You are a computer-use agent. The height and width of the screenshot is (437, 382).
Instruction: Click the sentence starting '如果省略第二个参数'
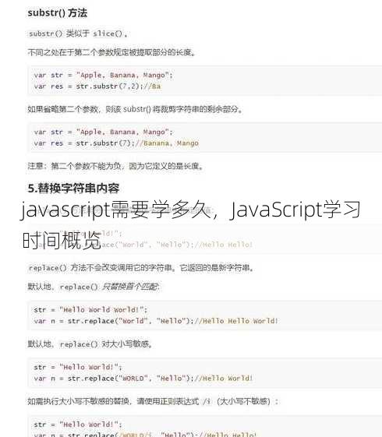pyautogui.click(x=135, y=109)
